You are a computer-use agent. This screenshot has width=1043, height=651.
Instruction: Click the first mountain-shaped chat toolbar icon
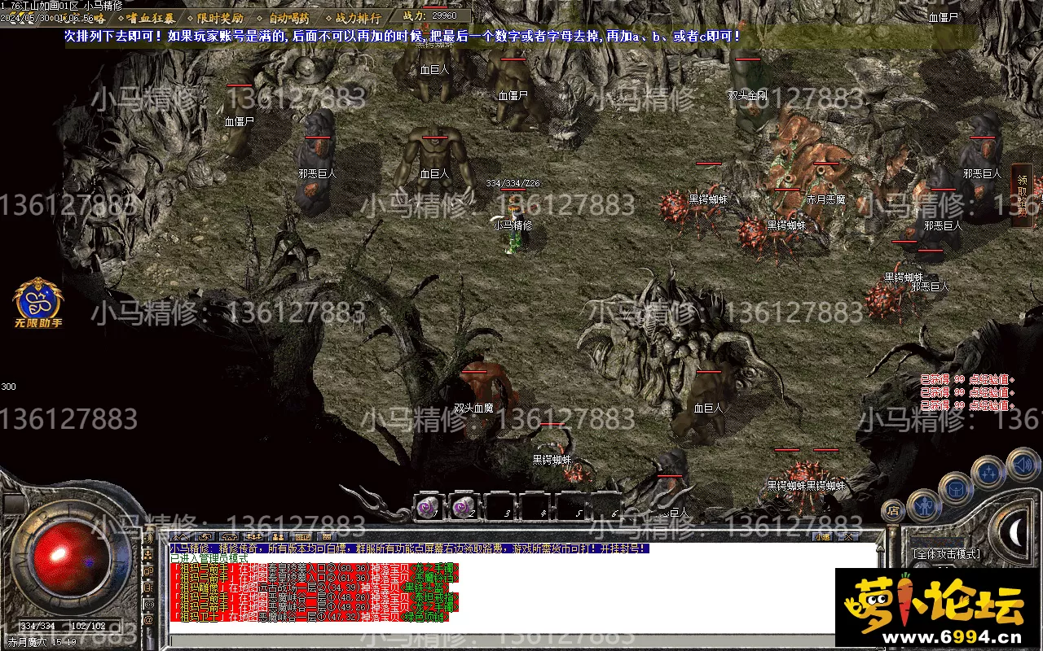[180, 537]
